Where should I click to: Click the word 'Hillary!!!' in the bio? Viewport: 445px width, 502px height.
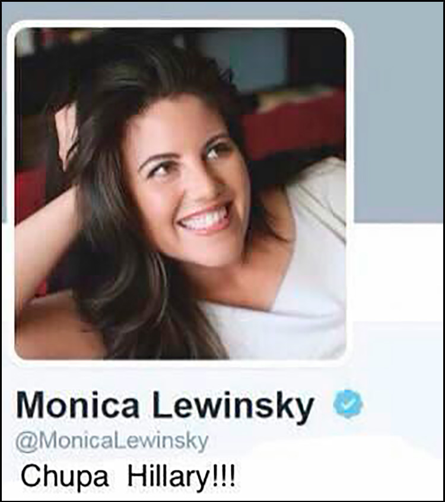pyautogui.click(x=182, y=477)
